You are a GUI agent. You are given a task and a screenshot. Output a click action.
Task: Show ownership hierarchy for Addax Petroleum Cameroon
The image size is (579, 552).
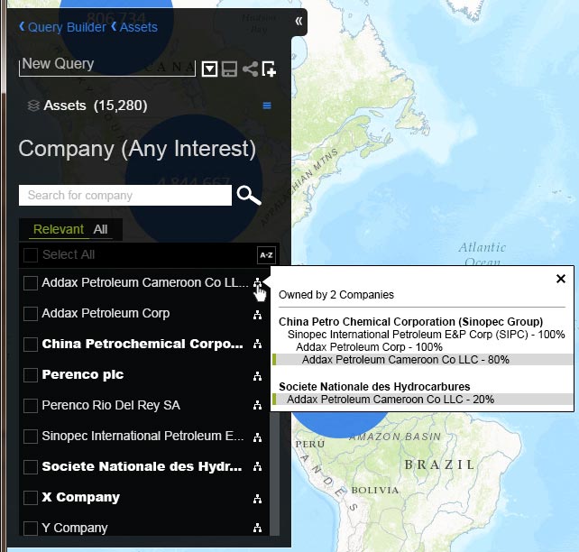pos(257,283)
